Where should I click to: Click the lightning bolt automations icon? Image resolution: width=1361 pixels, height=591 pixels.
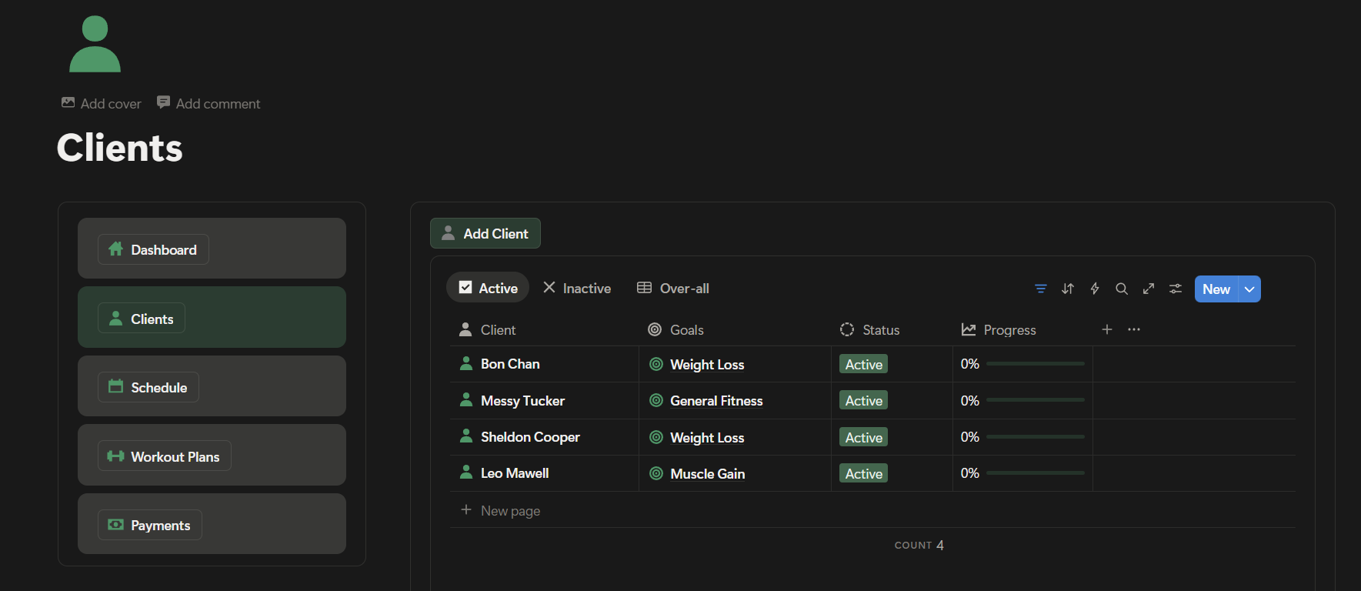[1095, 289]
